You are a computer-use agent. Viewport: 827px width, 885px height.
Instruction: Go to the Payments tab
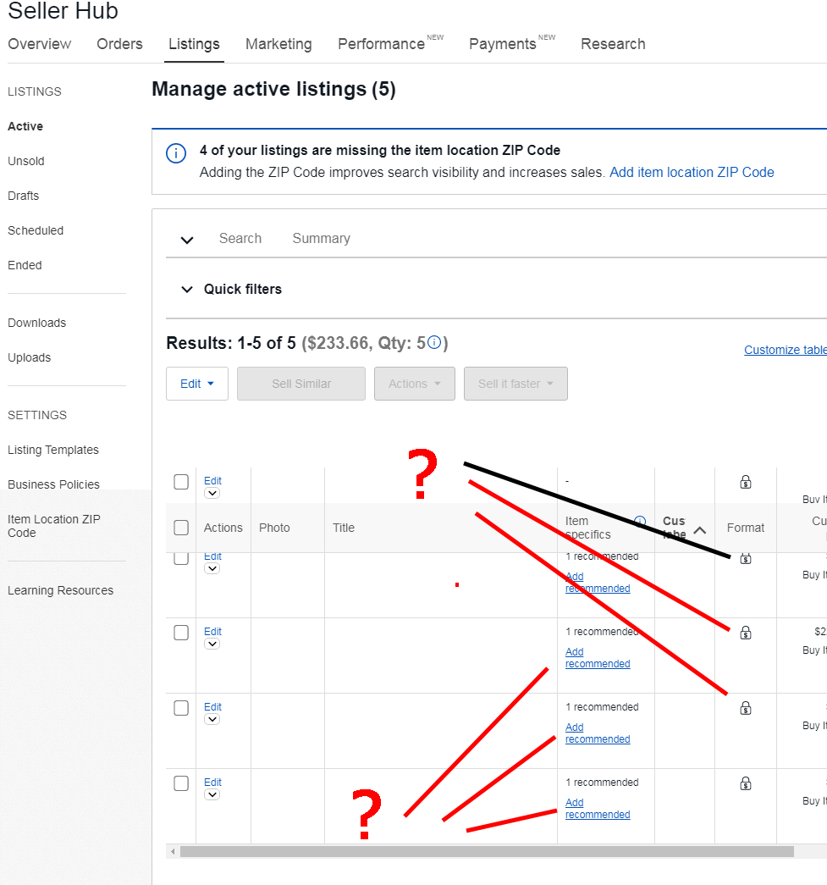(x=503, y=44)
